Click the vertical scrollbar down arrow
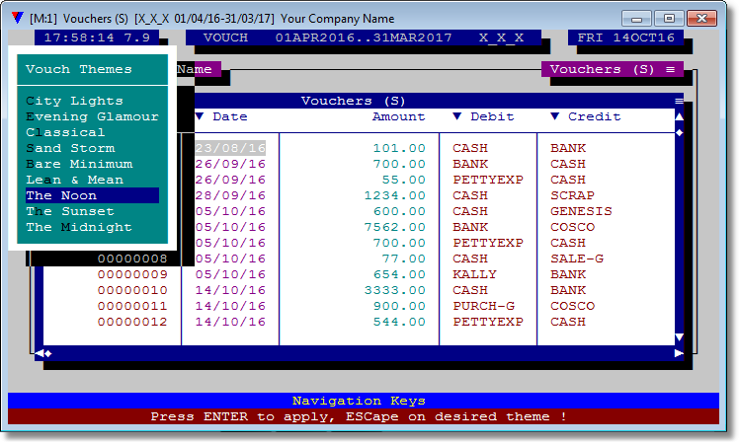The height and width of the screenshot is (444, 739). tap(679, 337)
